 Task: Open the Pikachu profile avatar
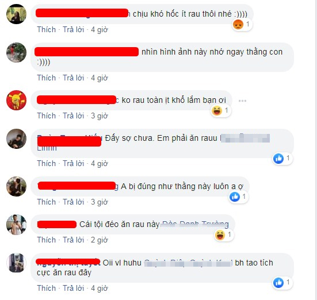tap(16, 100)
